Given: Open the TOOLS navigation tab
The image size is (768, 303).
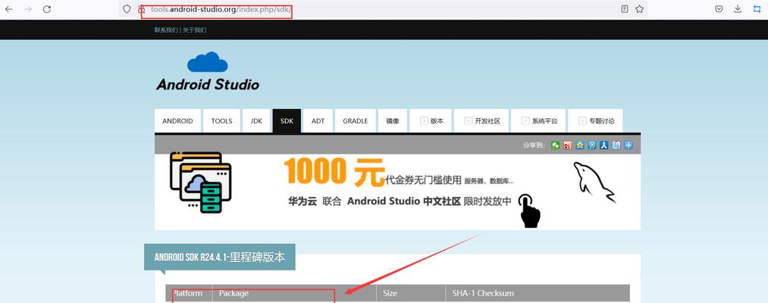Looking at the screenshot, I should click(x=221, y=121).
